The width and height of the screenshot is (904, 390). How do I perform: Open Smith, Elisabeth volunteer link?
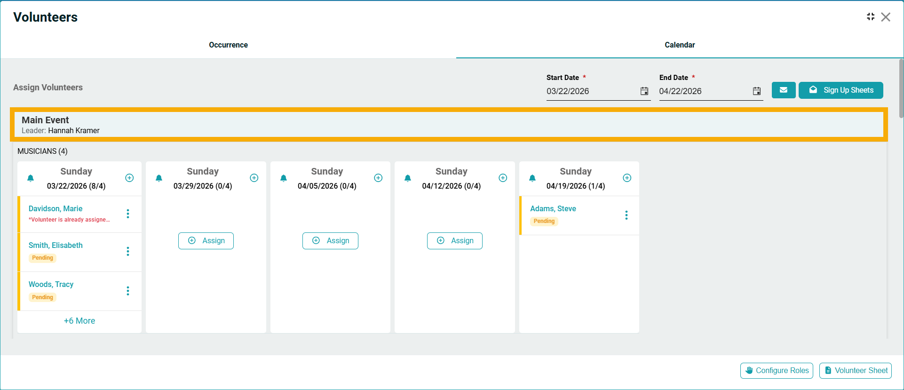56,246
